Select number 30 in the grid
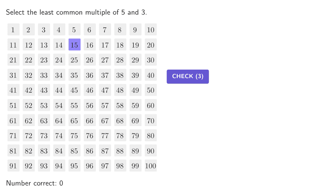315x196 pixels. click(x=151, y=60)
